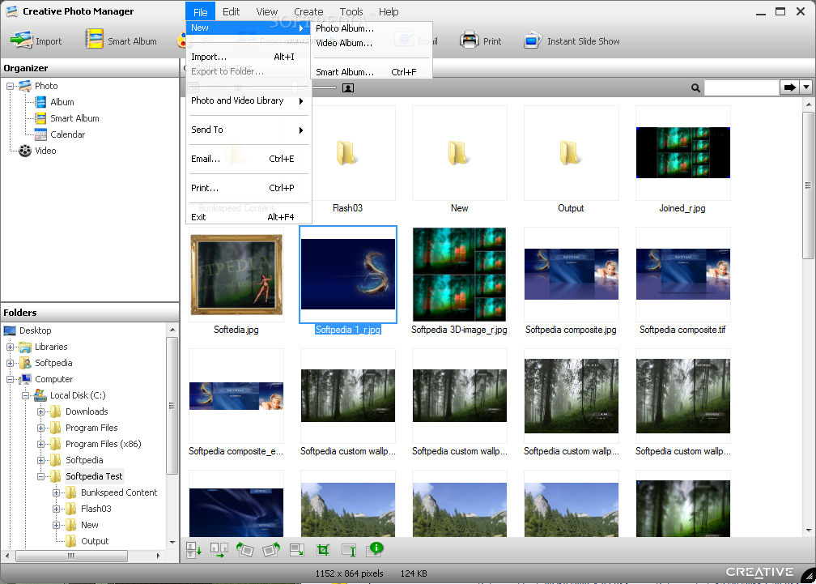Expand the Downloads folder node
The width and height of the screenshot is (816, 584).
[40, 411]
